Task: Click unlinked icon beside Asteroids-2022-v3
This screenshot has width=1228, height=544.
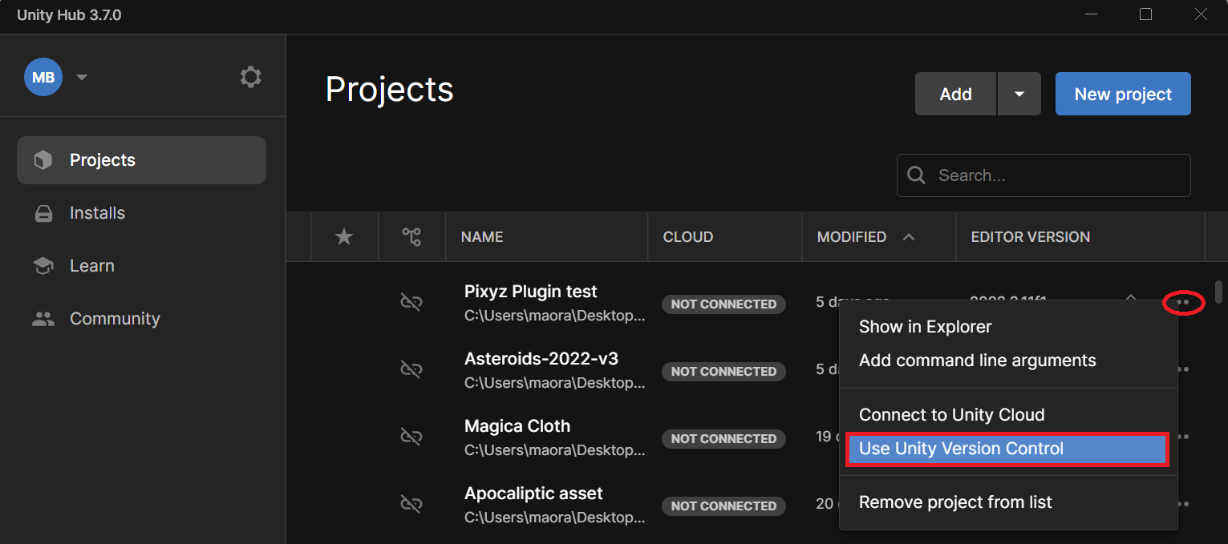Action: coord(411,369)
